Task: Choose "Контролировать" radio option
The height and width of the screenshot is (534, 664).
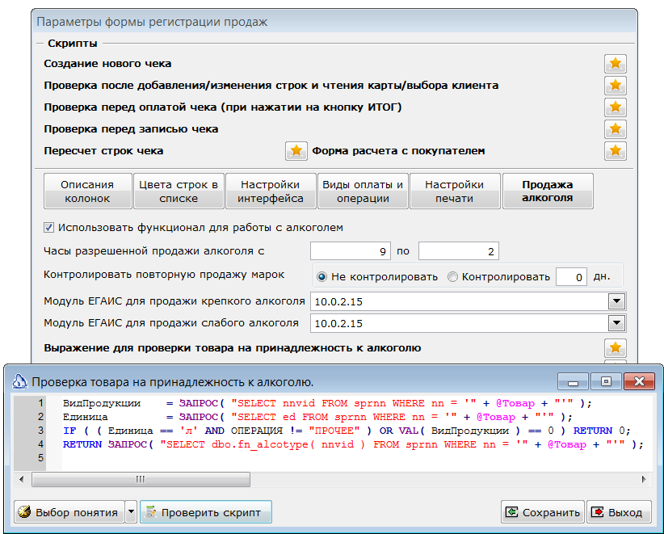Action: [x=452, y=277]
